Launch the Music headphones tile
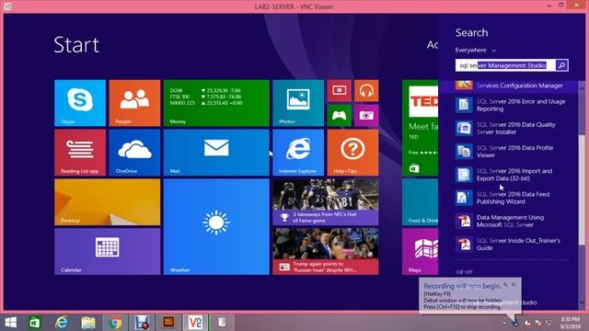This screenshot has width=589, height=331. click(x=366, y=90)
